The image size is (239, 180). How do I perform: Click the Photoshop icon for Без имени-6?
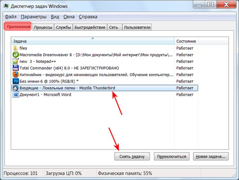point(15,81)
